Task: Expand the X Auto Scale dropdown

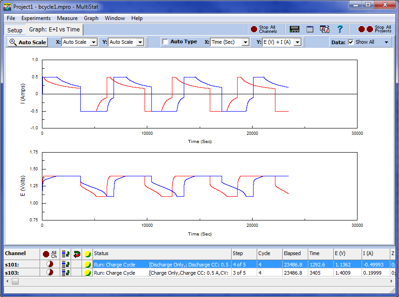Action: click(93, 42)
